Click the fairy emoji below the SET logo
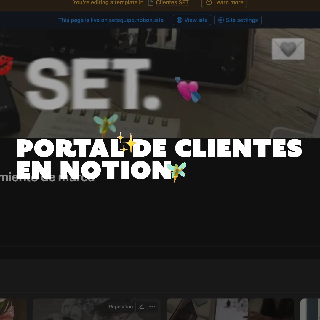This screenshot has width=320, height=320. pyautogui.click(x=105, y=124)
